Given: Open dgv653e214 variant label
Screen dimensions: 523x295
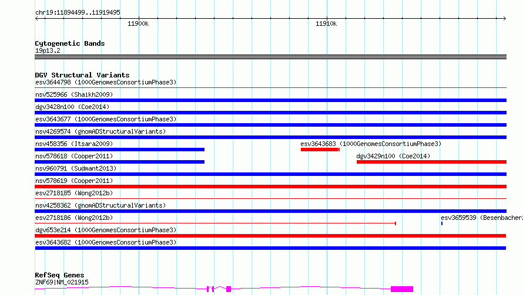Looking at the screenshot, I should (x=106, y=230).
